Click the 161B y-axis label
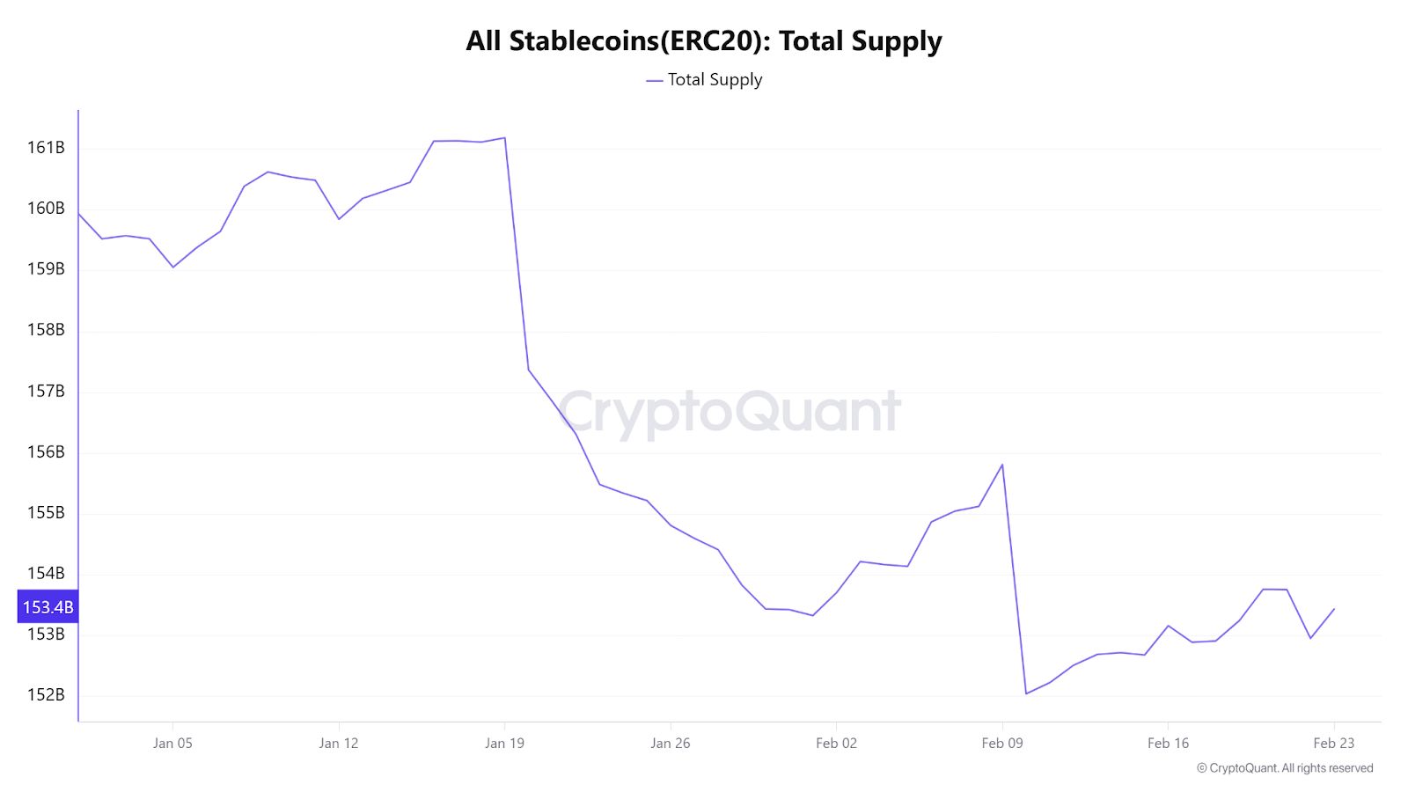 (x=46, y=148)
